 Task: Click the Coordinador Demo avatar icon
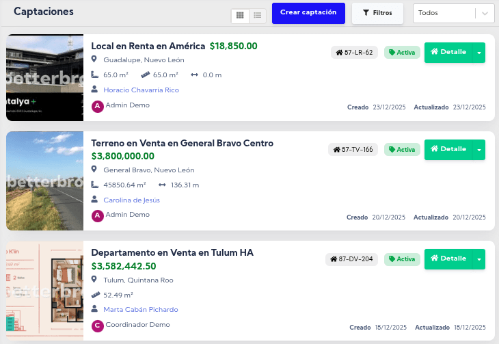(97, 326)
